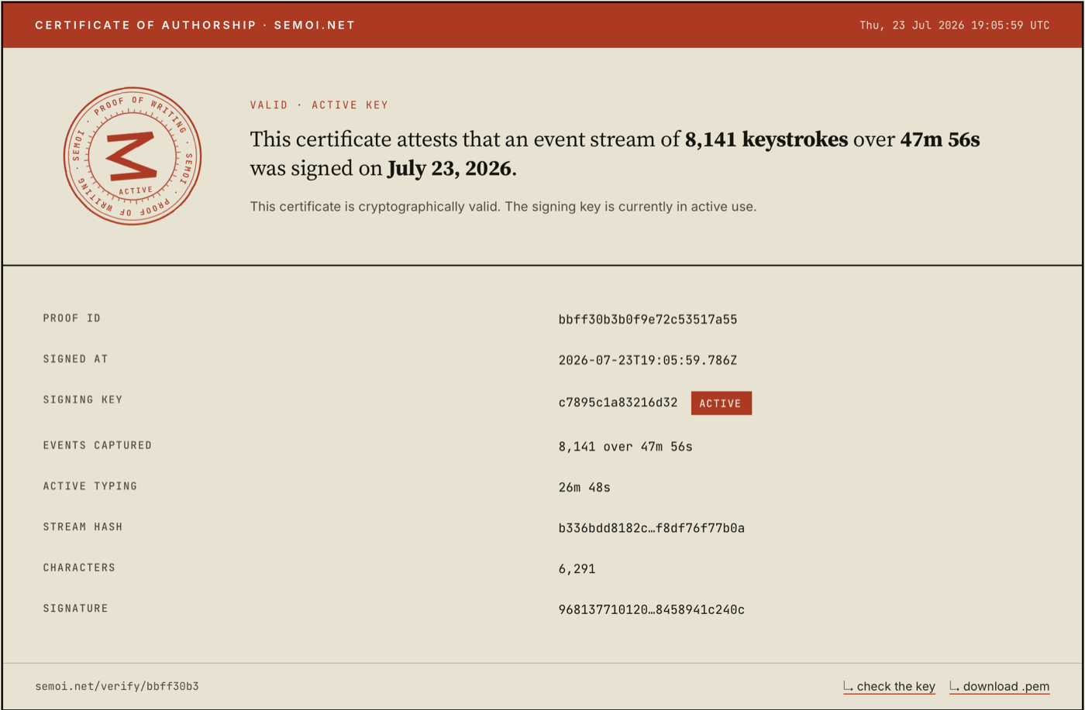Click the bold 'July 23, 2026' date
Image resolution: width=1085 pixels, height=710 pixels.
[x=449, y=169]
